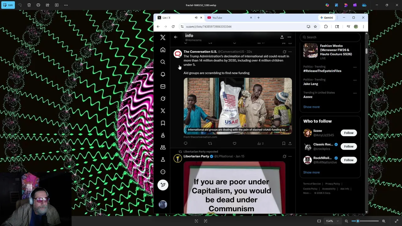Like The Conversation U.S. post

[x=235, y=143]
